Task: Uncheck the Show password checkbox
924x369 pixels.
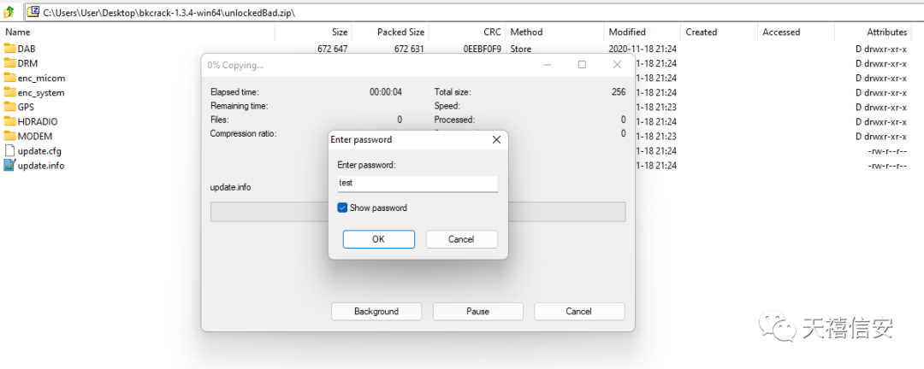Action: point(342,208)
